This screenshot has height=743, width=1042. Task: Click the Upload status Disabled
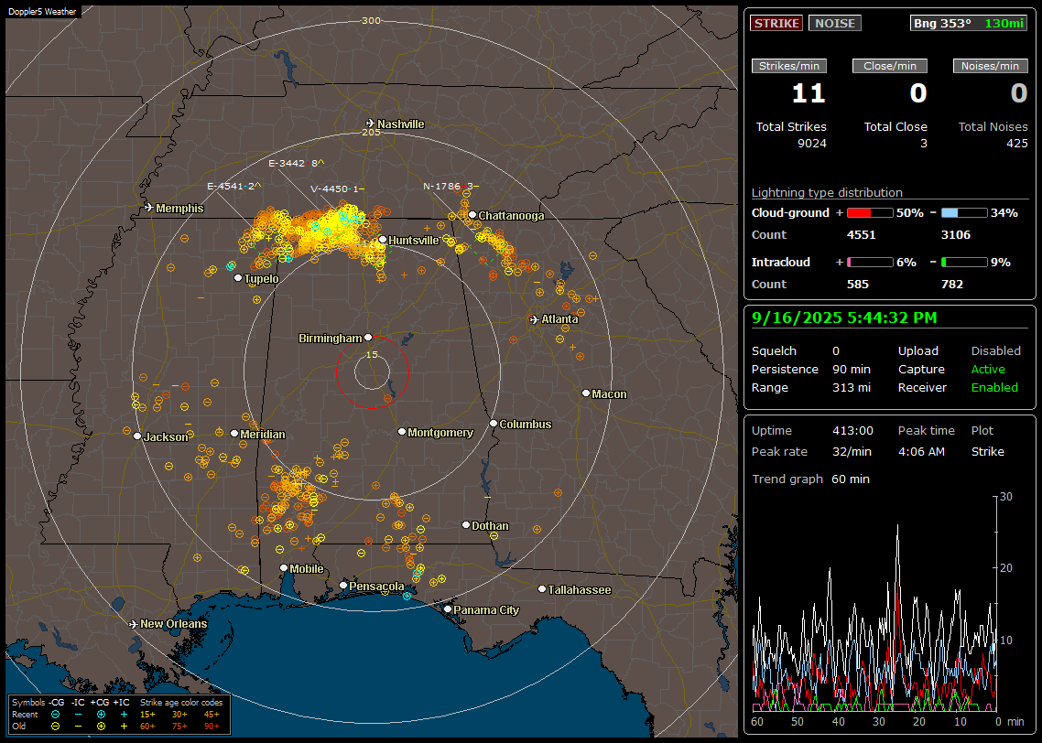(995, 350)
